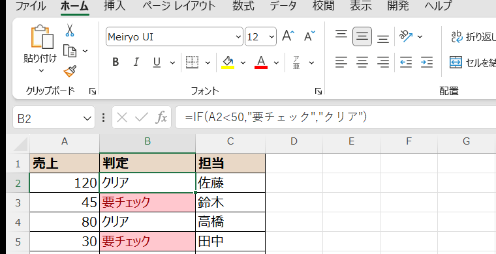Select row 3 header
The image size is (496, 254).
pos(18,203)
